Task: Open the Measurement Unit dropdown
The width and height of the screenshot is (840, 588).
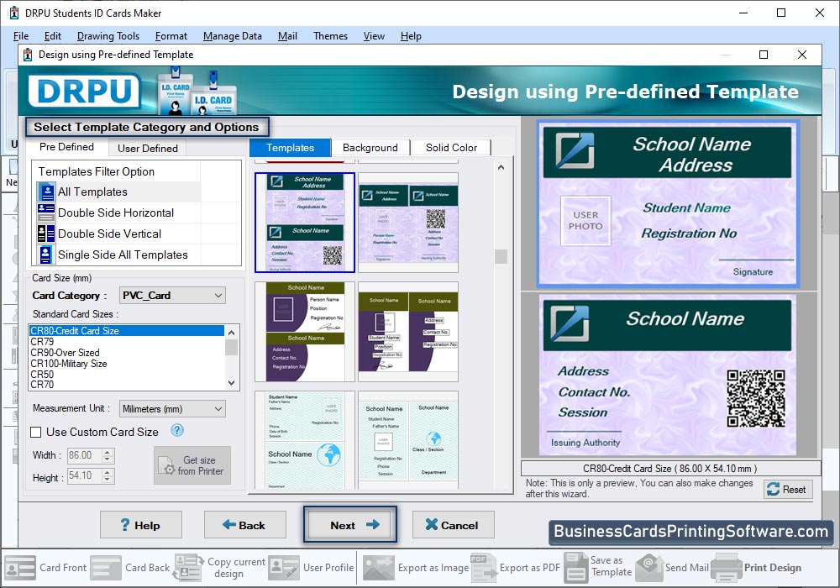Action: pyautogui.click(x=172, y=409)
